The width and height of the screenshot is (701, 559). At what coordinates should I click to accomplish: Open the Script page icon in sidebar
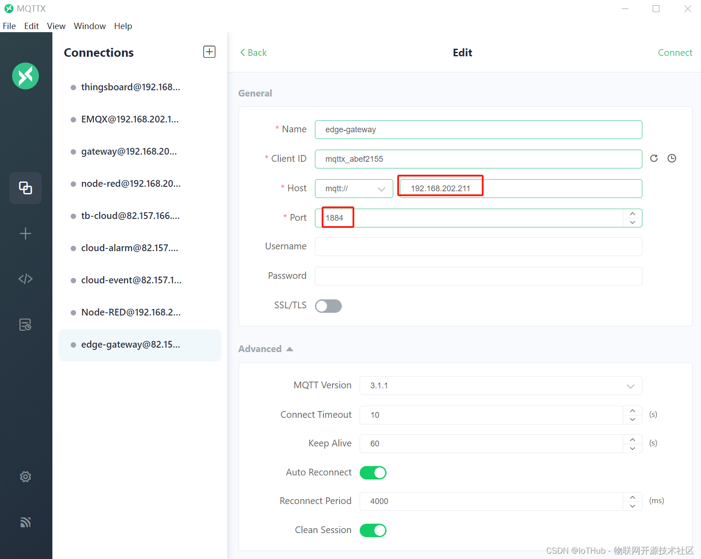pos(25,279)
